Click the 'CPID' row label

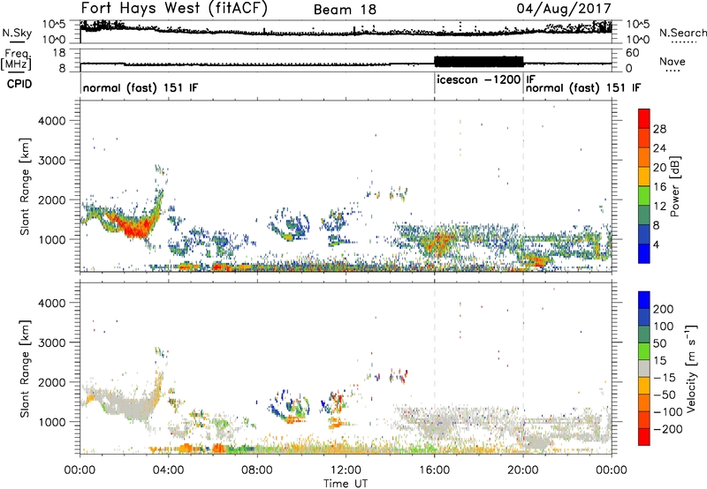[x=19, y=84]
